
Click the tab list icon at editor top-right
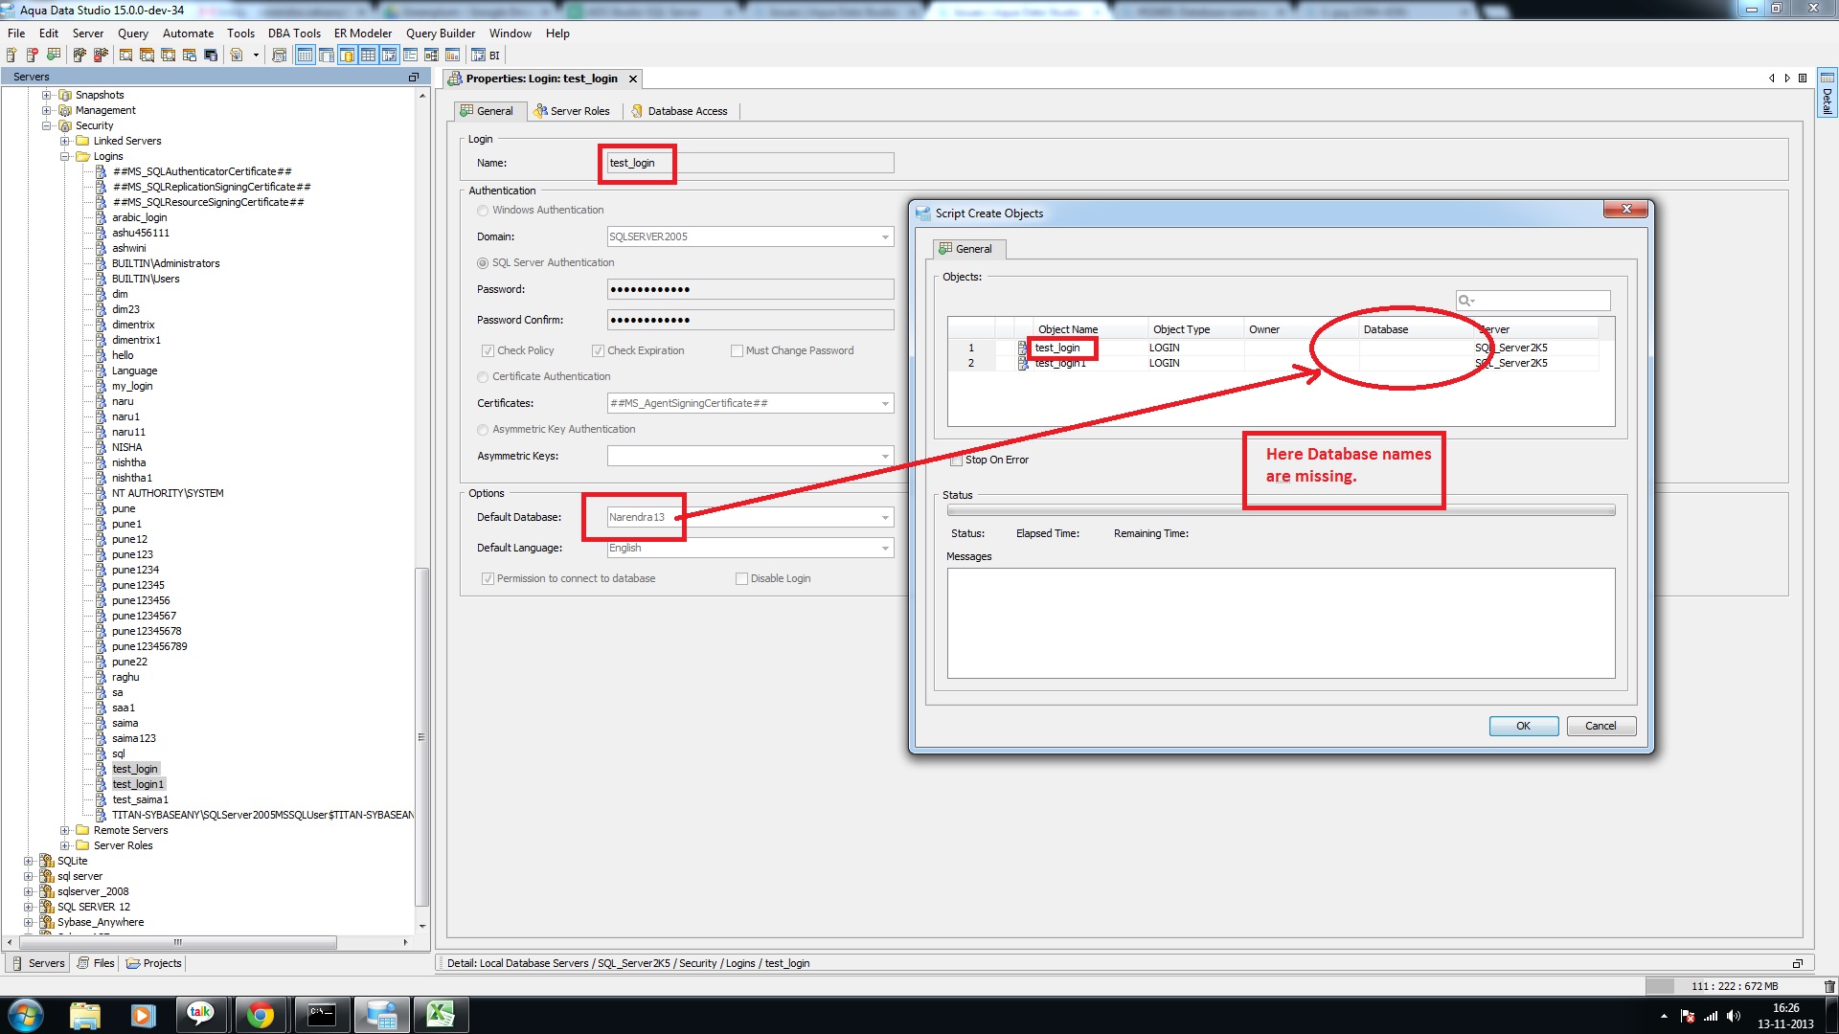pos(1803,79)
